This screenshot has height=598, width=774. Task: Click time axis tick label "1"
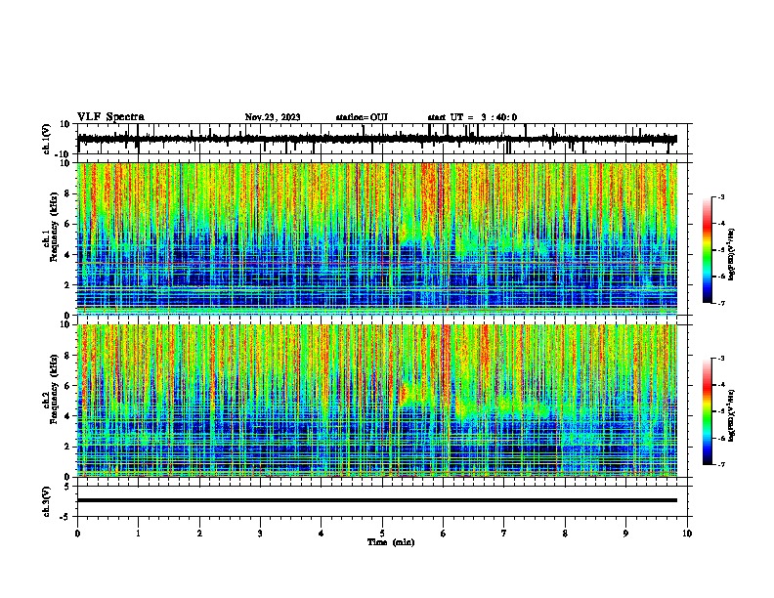[x=138, y=534]
